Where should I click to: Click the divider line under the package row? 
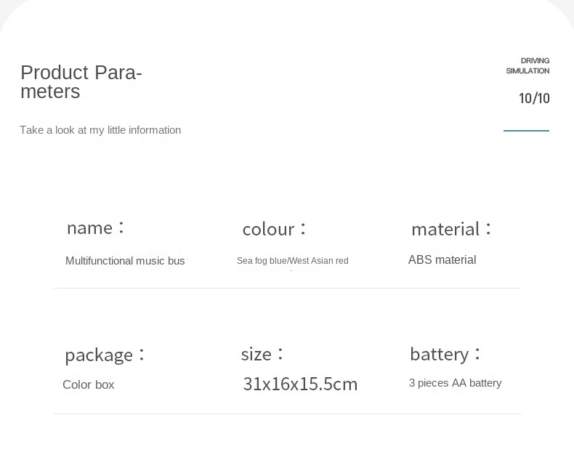click(287, 413)
